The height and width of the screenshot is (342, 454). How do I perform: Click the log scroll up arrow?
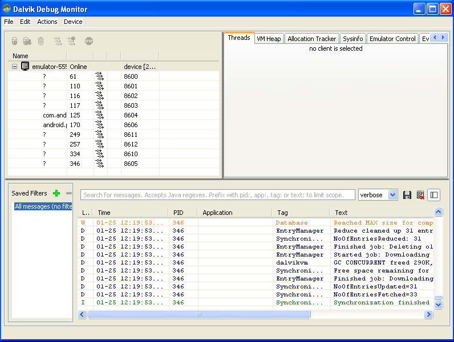point(439,212)
